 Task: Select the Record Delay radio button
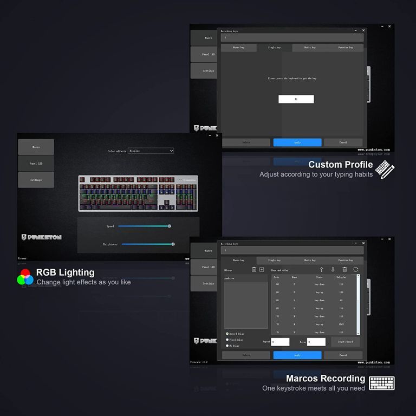[x=227, y=334]
